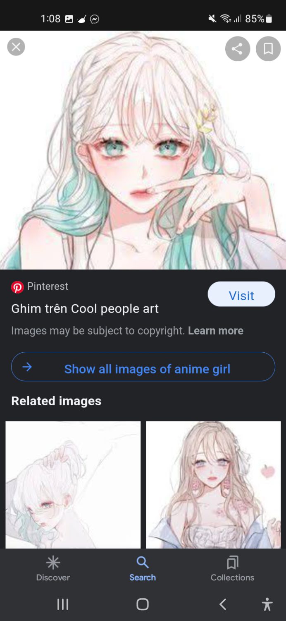Open the Ghim trên Cool people art title
The height and width of the screenshot is (621, 286).
tap(85, 309)
